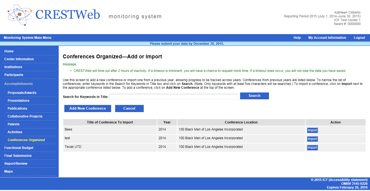Click the Search button
370x191 pixels.
point(255,96)
